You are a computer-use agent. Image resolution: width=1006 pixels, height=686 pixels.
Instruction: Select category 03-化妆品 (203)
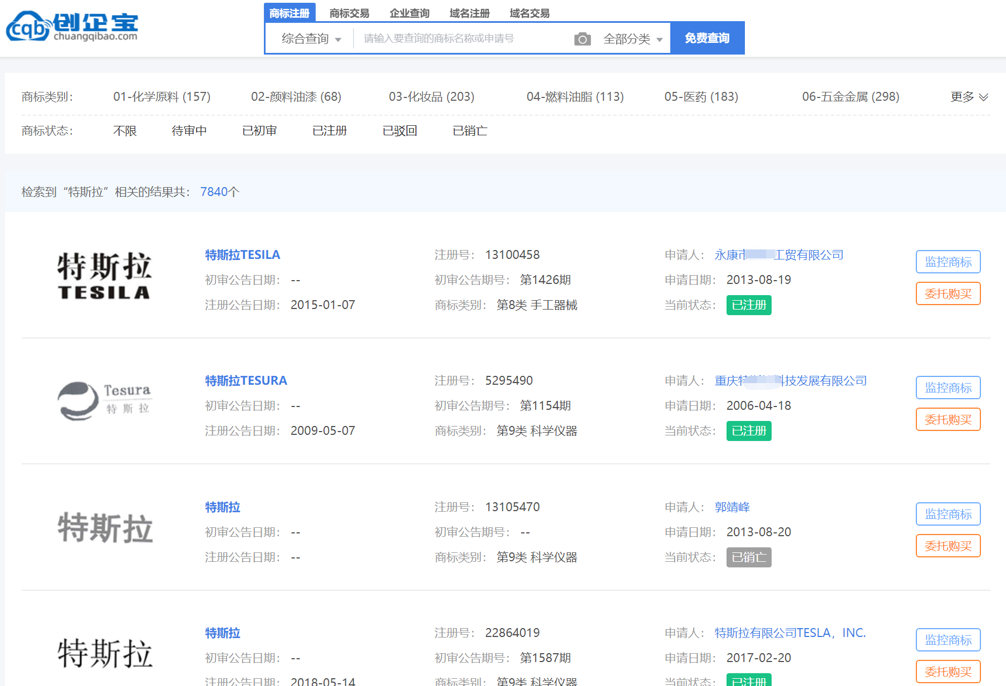click(431, 97)
